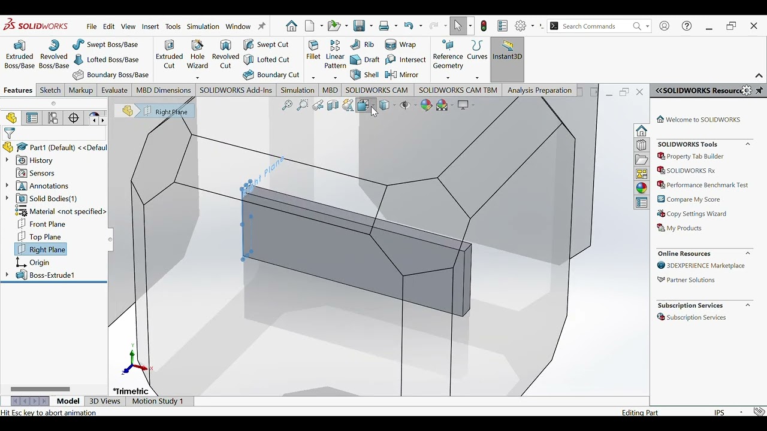
Task: Pin the SOLIDWORKS Resources task pane
Action: 759,90
